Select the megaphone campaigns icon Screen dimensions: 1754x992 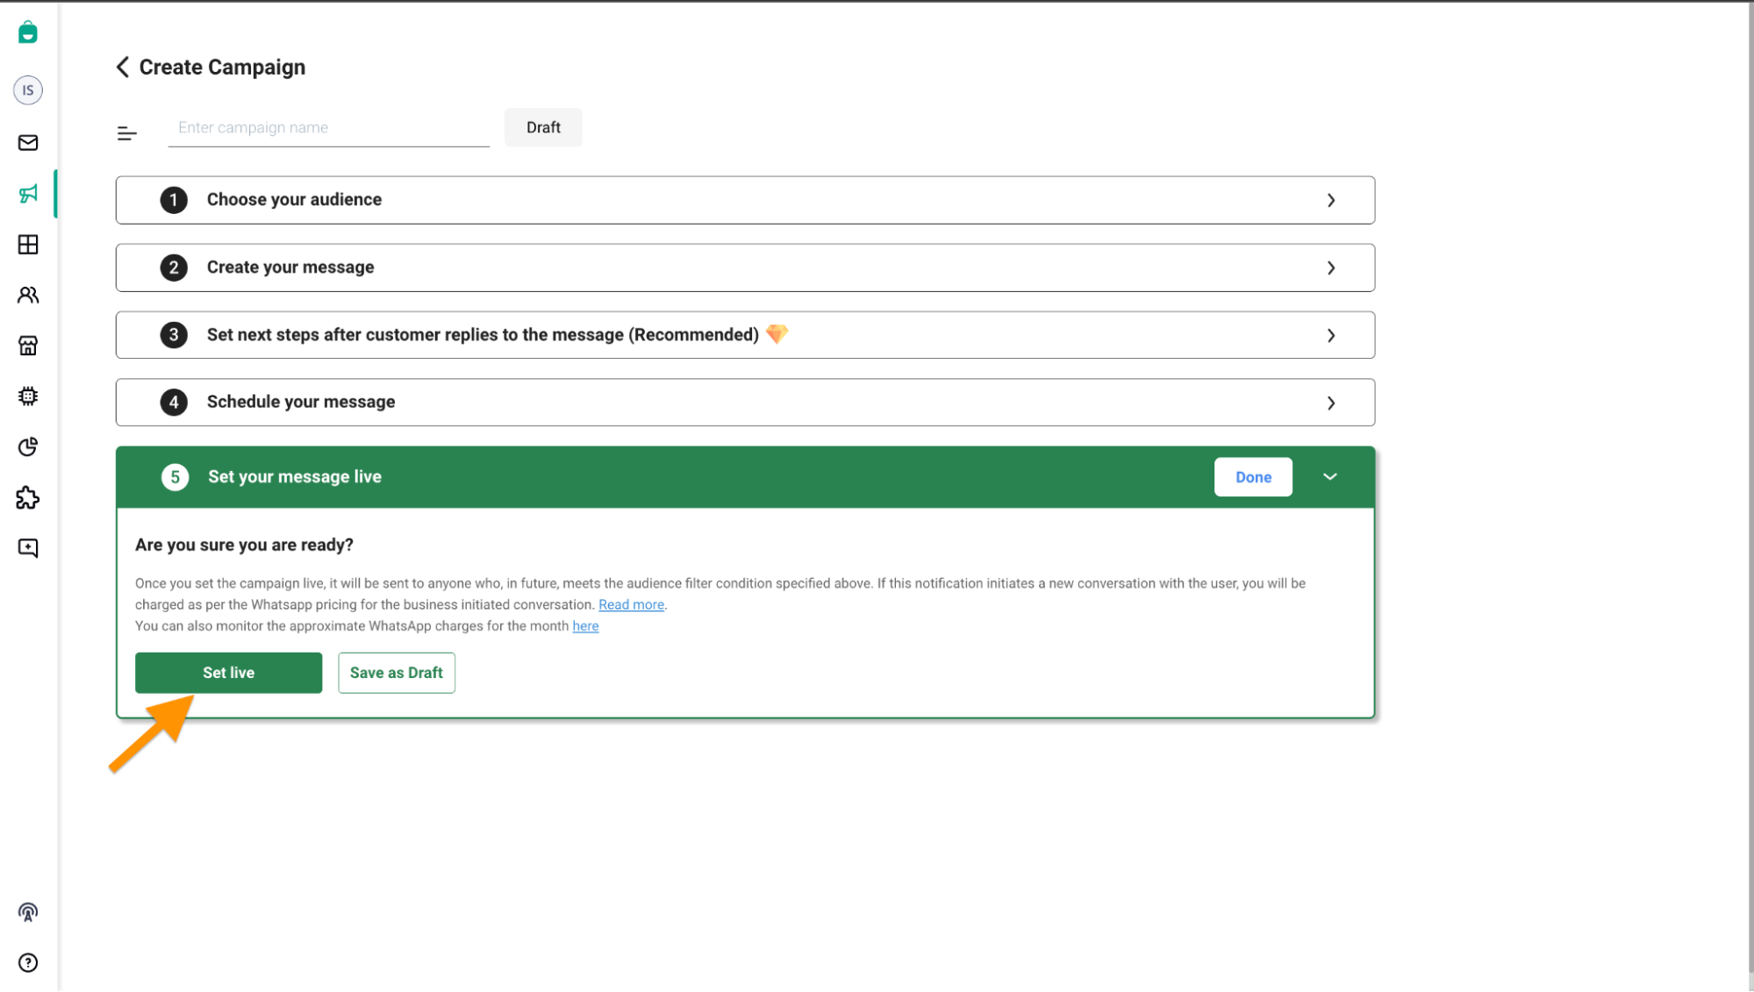[28, 194]
